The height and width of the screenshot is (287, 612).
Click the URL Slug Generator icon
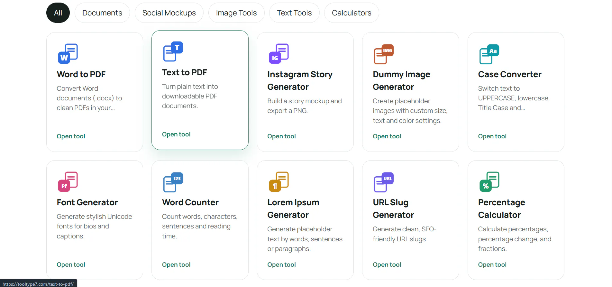click(384, 182)
